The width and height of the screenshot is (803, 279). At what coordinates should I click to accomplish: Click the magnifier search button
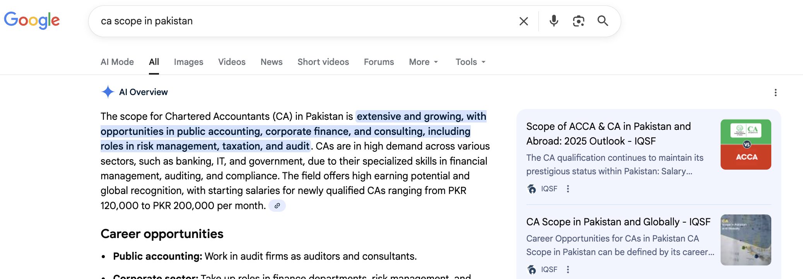603,21
